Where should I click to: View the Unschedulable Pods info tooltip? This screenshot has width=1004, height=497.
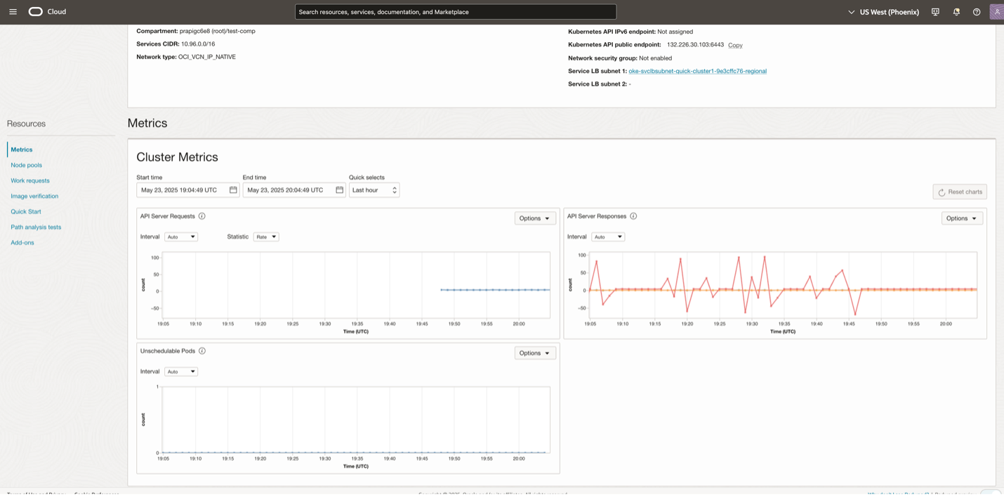tap(202, 350)
